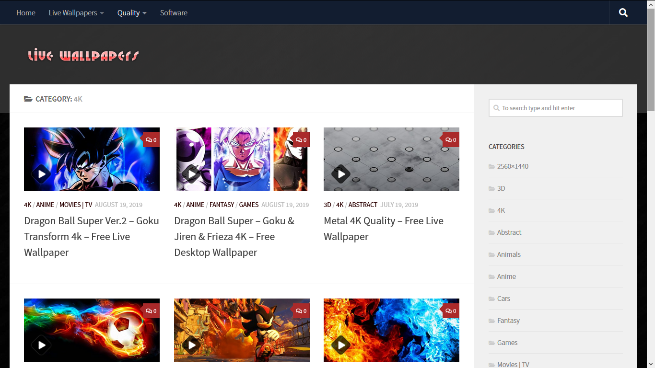Click the folder icon next to Games category

point(491,343)
